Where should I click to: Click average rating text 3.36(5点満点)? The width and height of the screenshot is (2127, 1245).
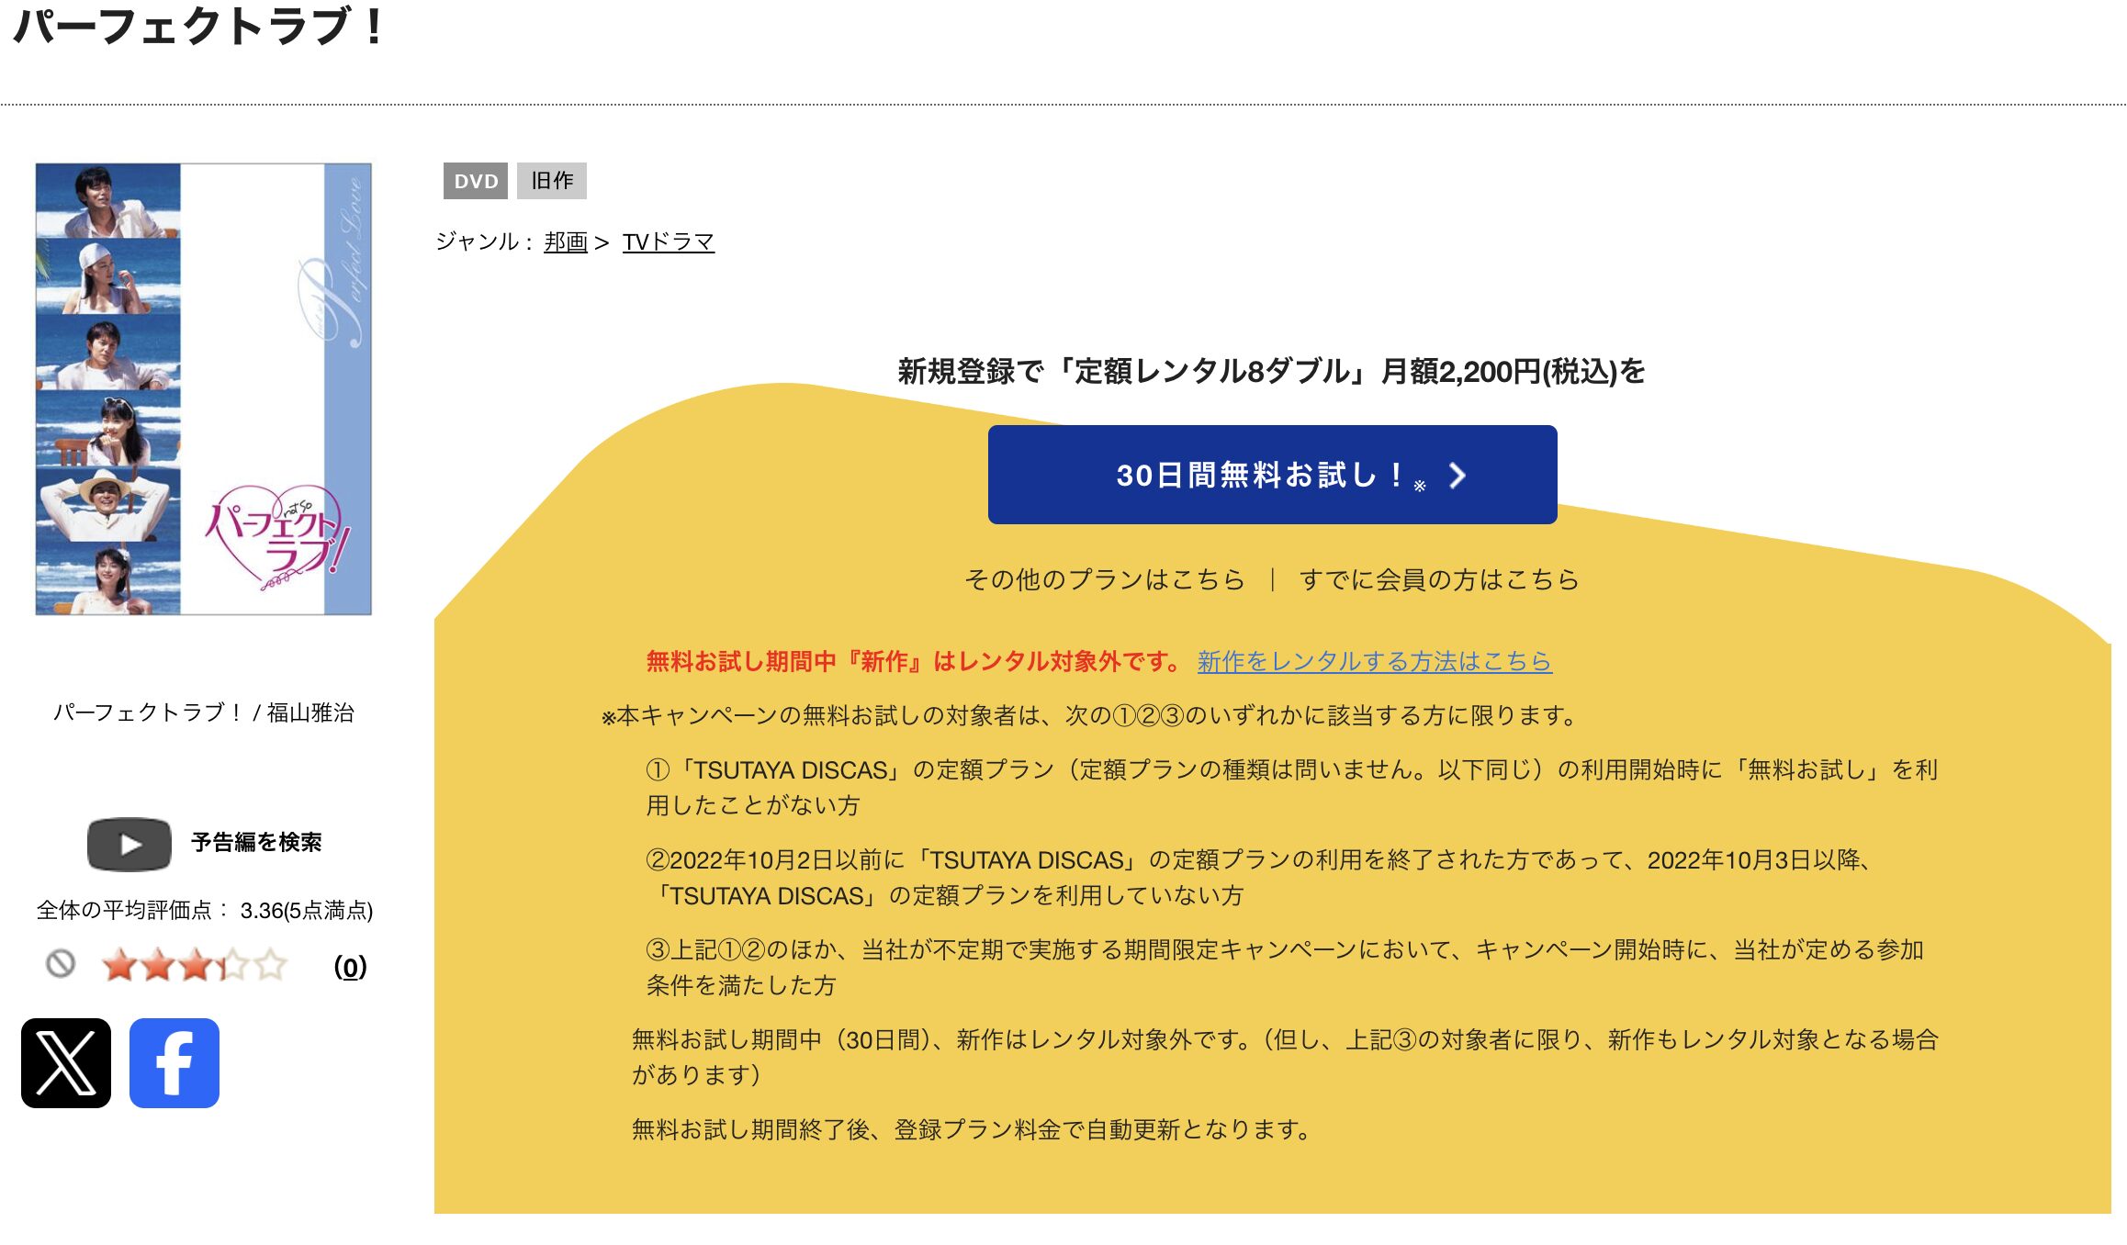[307, 910]
